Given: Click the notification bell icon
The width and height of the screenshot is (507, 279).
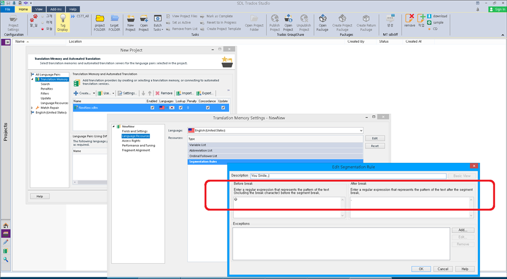Looking at the screenshot, I should (478, 10).
